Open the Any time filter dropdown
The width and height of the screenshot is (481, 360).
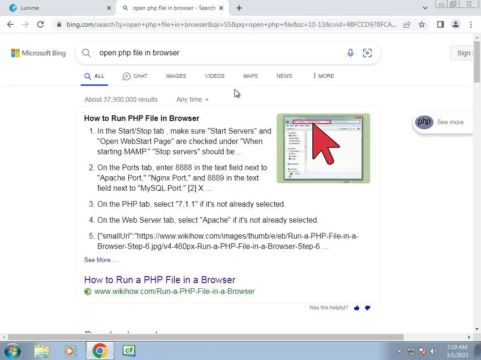tap(192, 99)
